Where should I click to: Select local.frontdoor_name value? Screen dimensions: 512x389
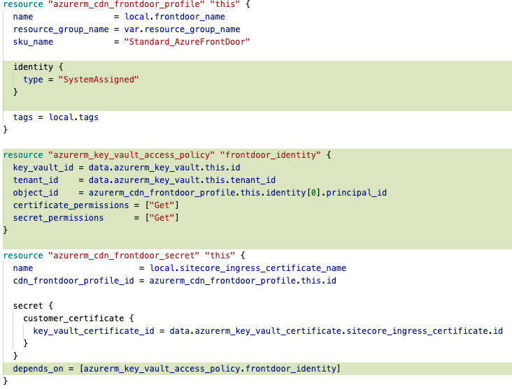click(175, 17)
